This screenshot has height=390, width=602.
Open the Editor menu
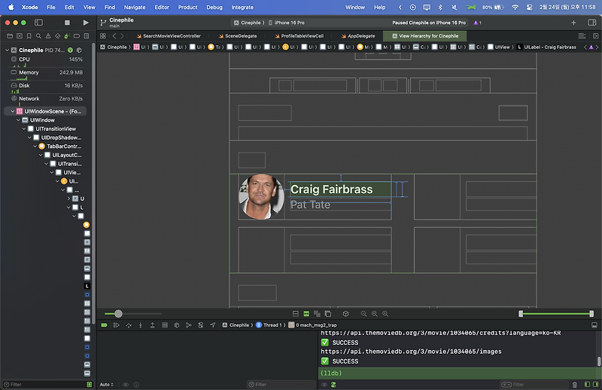click(x=162, y=8)
